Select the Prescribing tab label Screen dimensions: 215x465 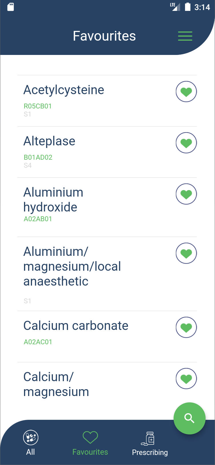(x=150, y=452)
